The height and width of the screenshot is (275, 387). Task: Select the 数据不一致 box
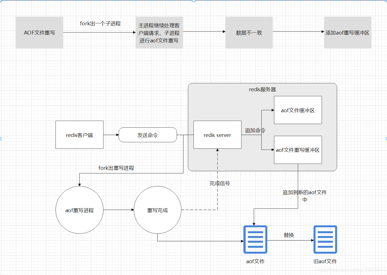tap(249, 33)
